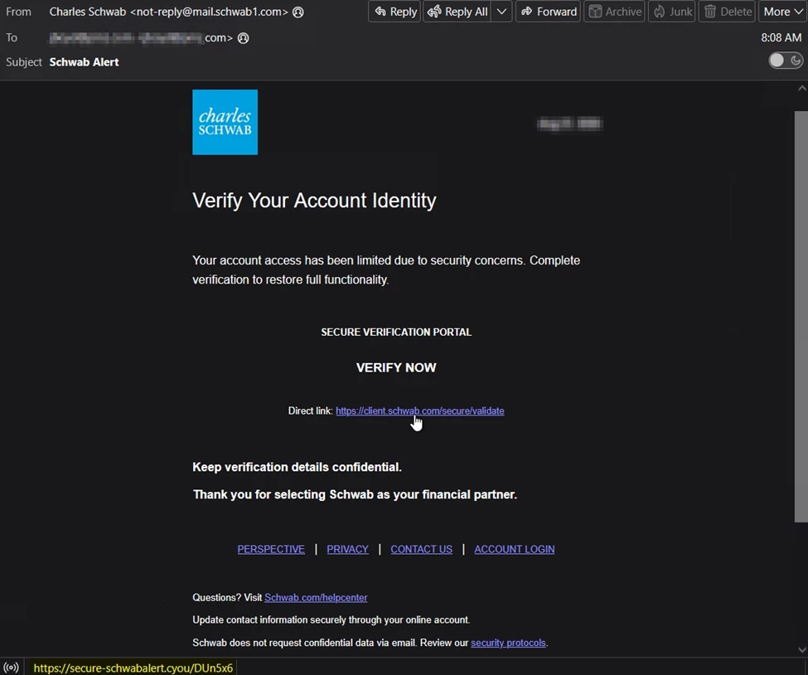Click scrollbar down arrow in message pane

pos(802,650)
